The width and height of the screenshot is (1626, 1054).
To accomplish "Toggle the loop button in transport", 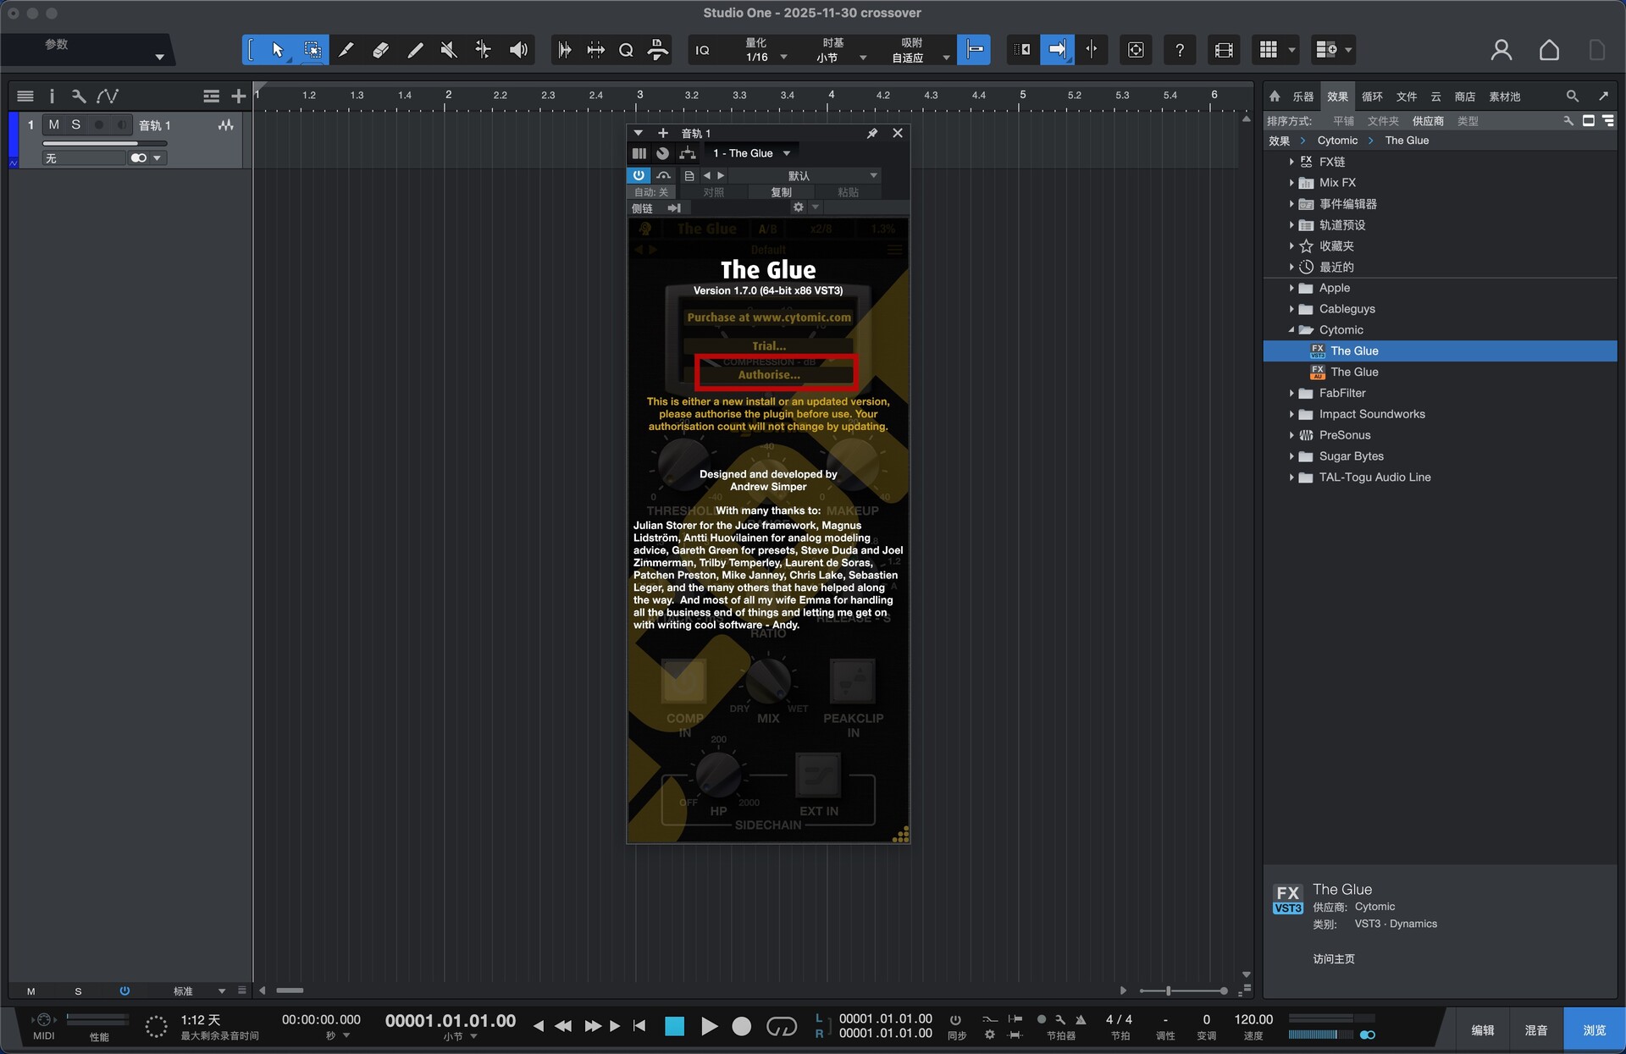I will click(781, 1026).
